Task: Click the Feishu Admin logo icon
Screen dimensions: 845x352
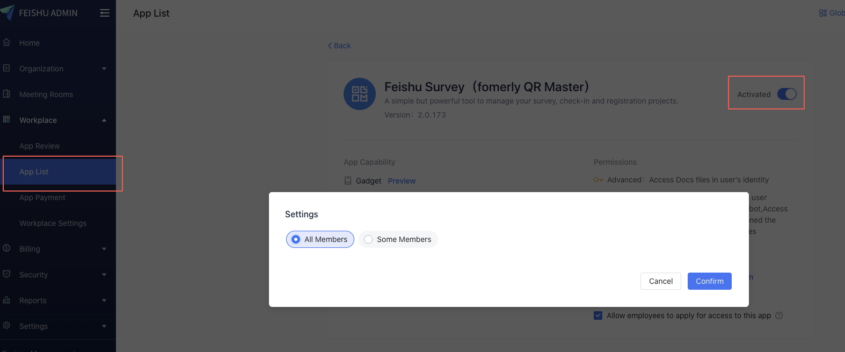Action: [8, 12]
